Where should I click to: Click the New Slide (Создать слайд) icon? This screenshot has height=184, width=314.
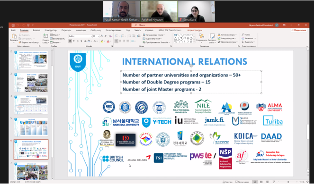45,36
